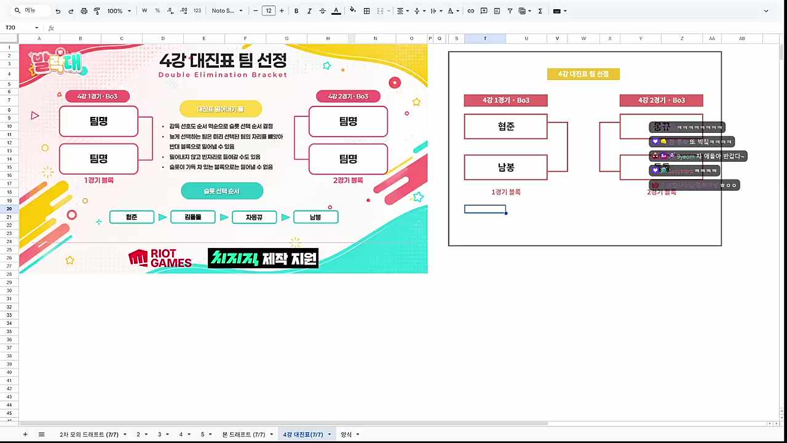
Task: Click the Add sheet plus icon
Action: 25,434
